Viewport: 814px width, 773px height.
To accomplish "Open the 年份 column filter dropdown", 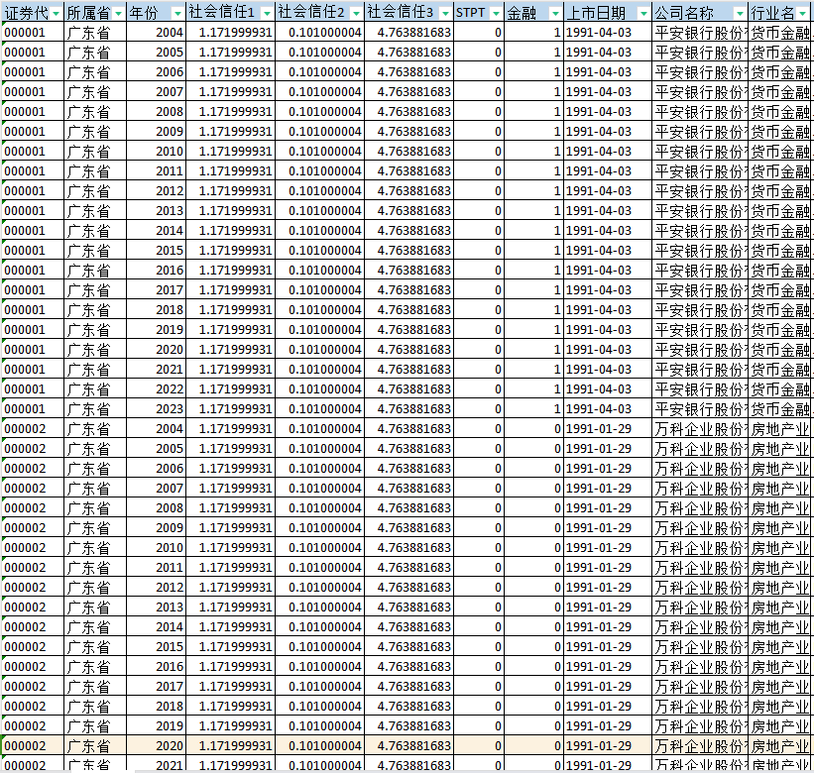I will [x=178, y=13].
